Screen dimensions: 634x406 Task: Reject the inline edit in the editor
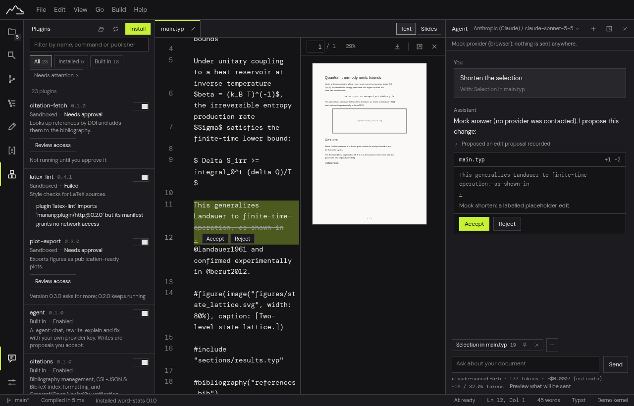(x=242, y=239)
